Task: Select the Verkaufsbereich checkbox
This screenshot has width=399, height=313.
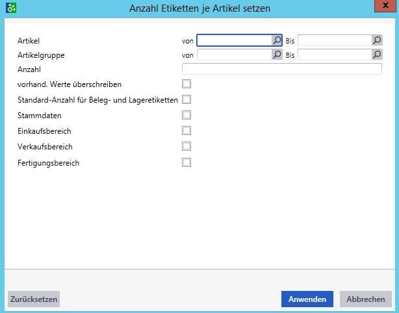Action: 187,146
